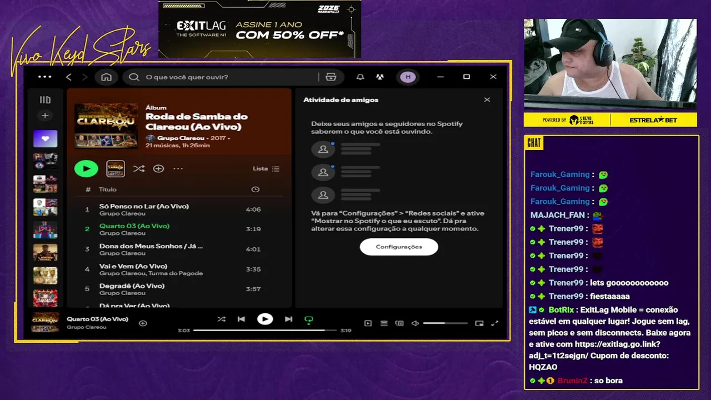The image size is (711, 400).
Task: Add current song to Liked with plus circle
Action: (x=143, y=323)
